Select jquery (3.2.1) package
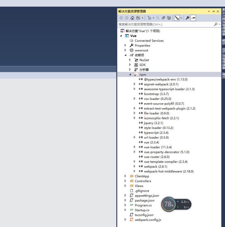The width and height of the screenshot is (225, 227). 153,123
